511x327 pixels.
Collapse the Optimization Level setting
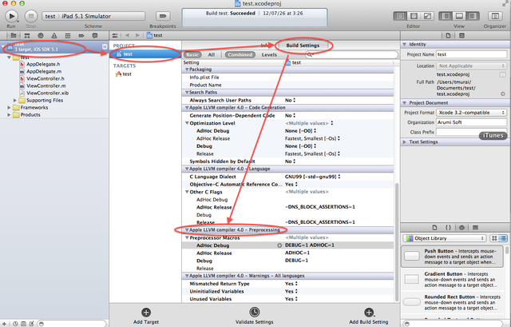tap(187, 123)
